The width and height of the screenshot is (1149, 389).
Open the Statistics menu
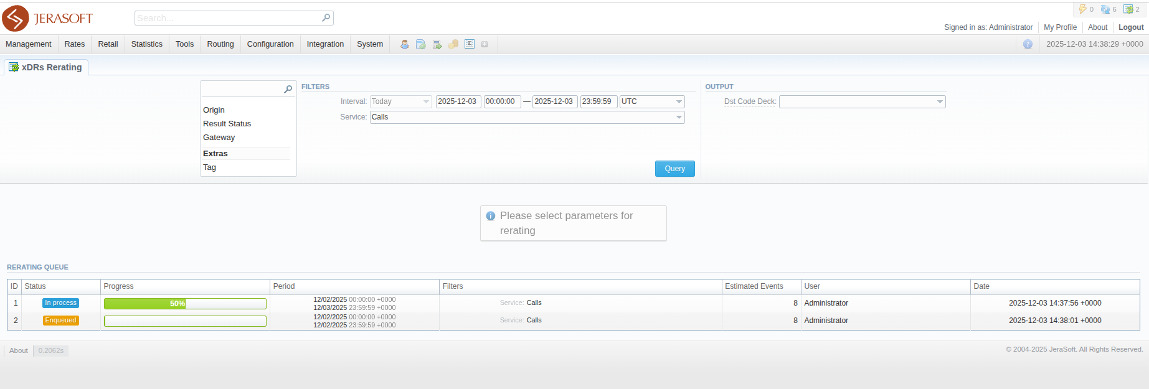click(x=147, y=44)
